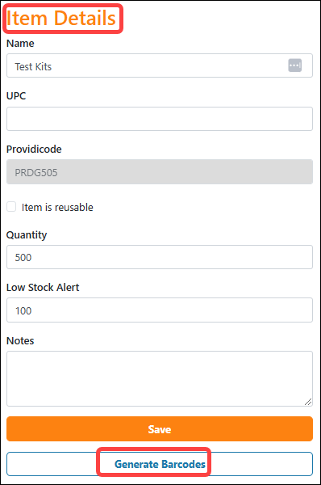Screen dimensions: 321x485
Task: Click the Providicode label
Action: point(34,149)
